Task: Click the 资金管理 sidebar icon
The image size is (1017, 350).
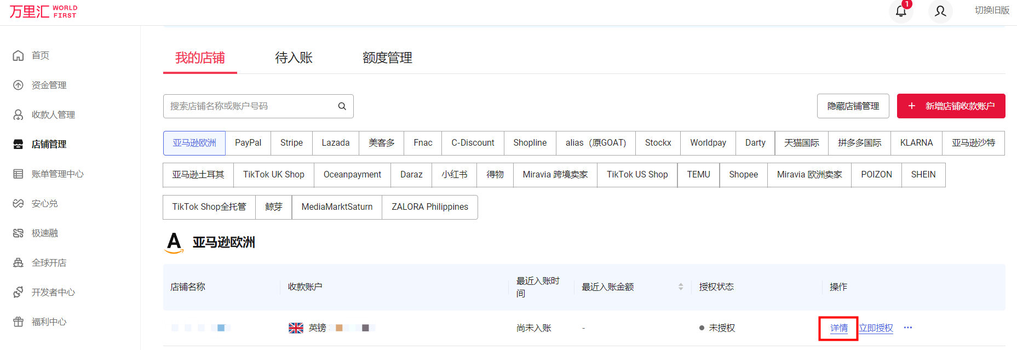Action: [18, 85]
